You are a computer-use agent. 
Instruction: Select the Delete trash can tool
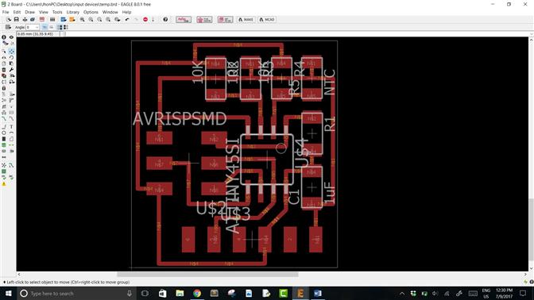4,70
